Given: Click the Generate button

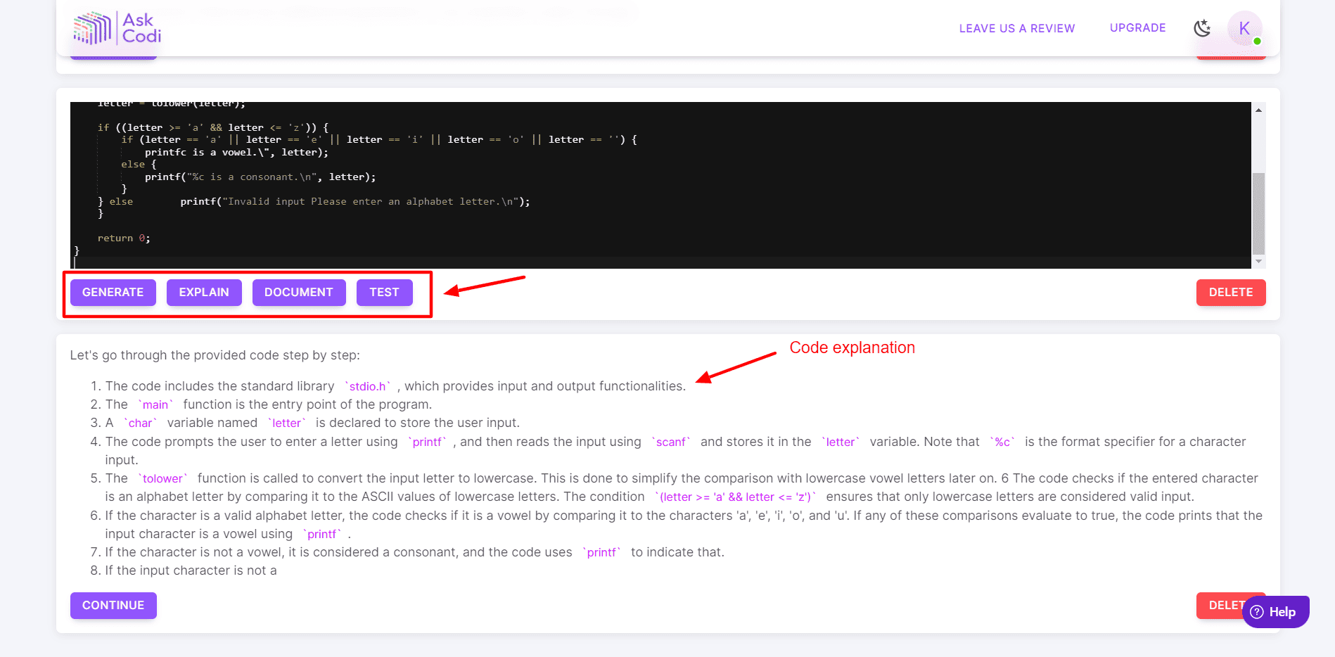Looking at the screenshot, I should [113, 293].
